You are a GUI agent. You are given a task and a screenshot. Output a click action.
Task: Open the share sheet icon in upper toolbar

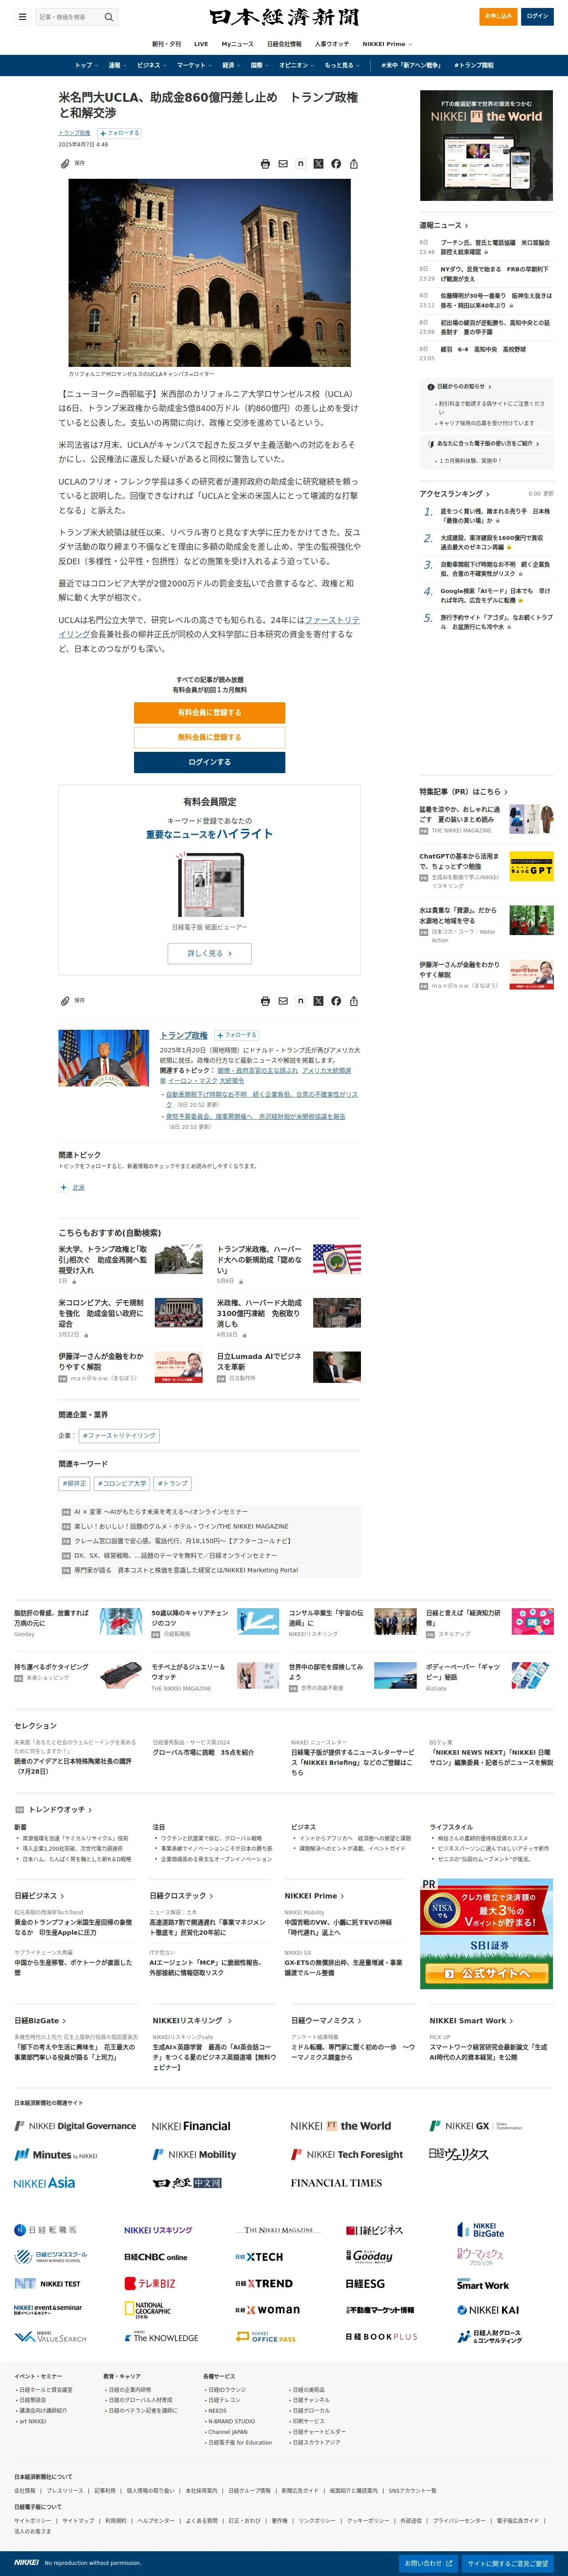[x=354, y=164]
